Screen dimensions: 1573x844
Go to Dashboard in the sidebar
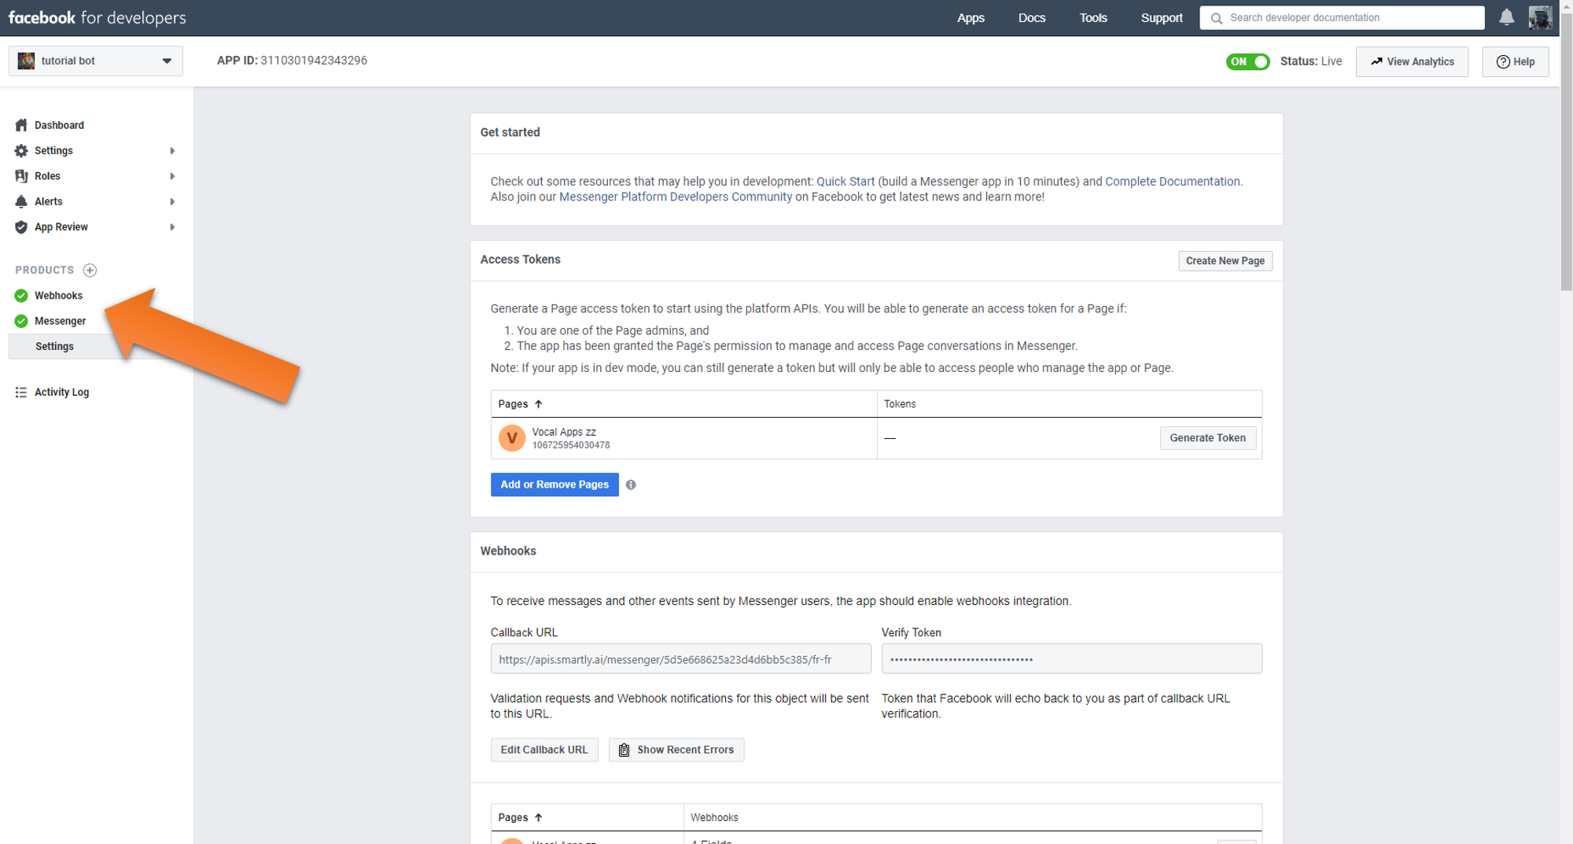click(59, 125)
